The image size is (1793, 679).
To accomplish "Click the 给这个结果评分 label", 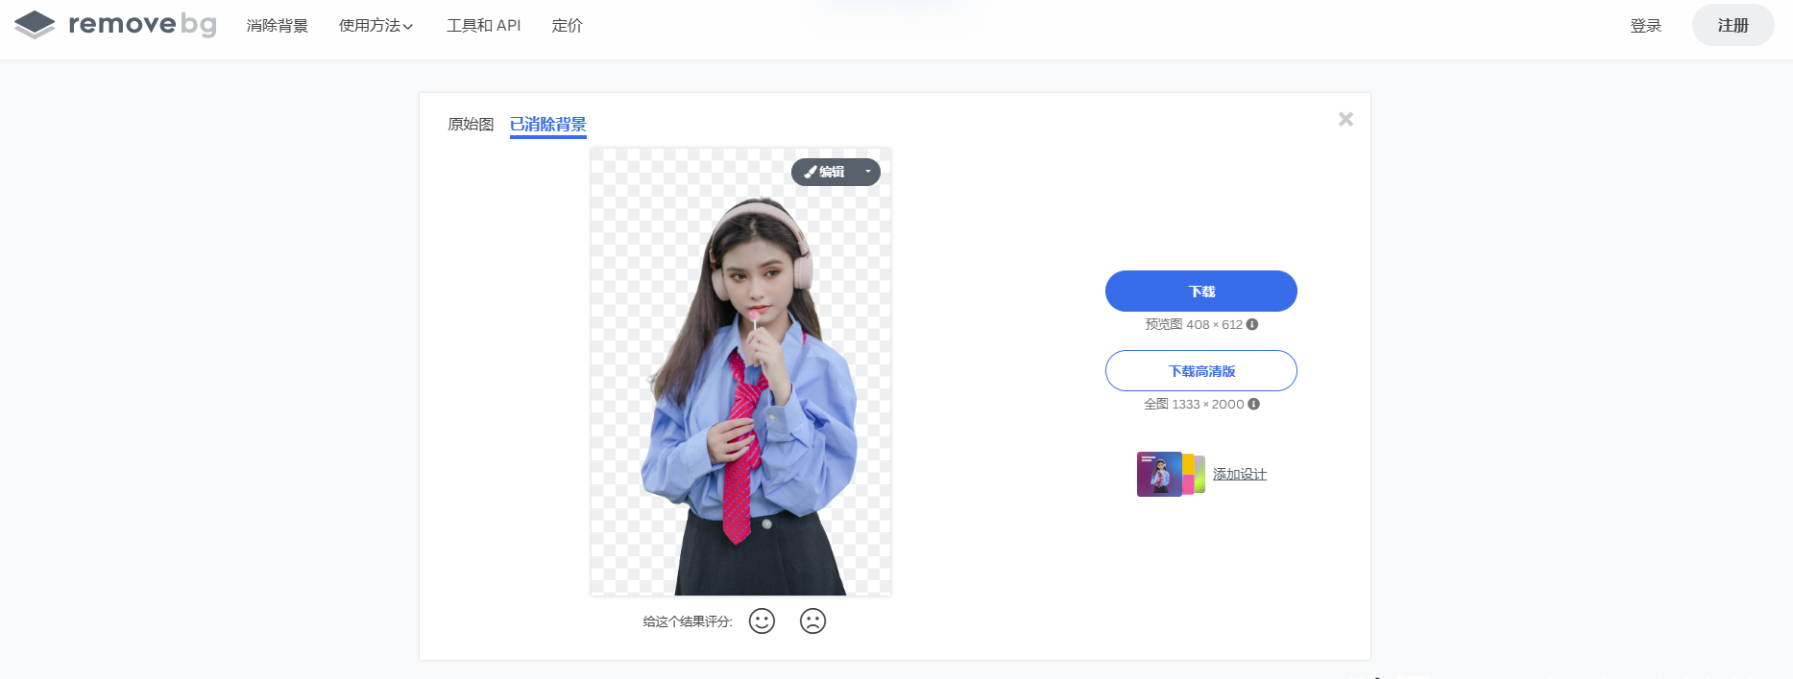I will (x=688, y=621).
